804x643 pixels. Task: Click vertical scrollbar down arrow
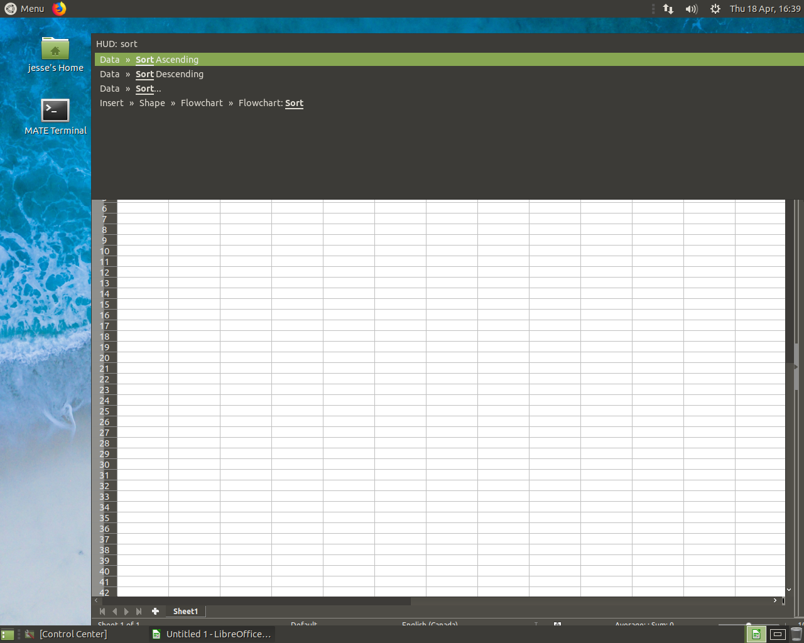(789, 590)
